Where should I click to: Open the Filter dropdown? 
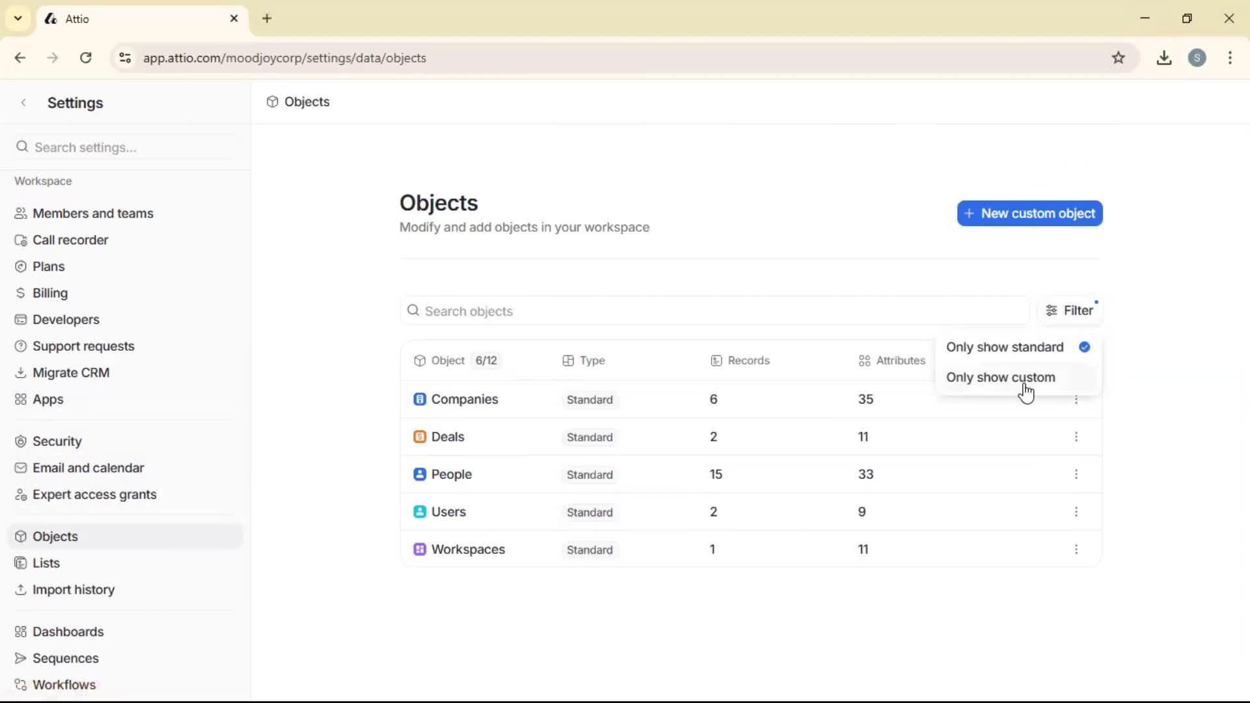(x=1071, y=310)
